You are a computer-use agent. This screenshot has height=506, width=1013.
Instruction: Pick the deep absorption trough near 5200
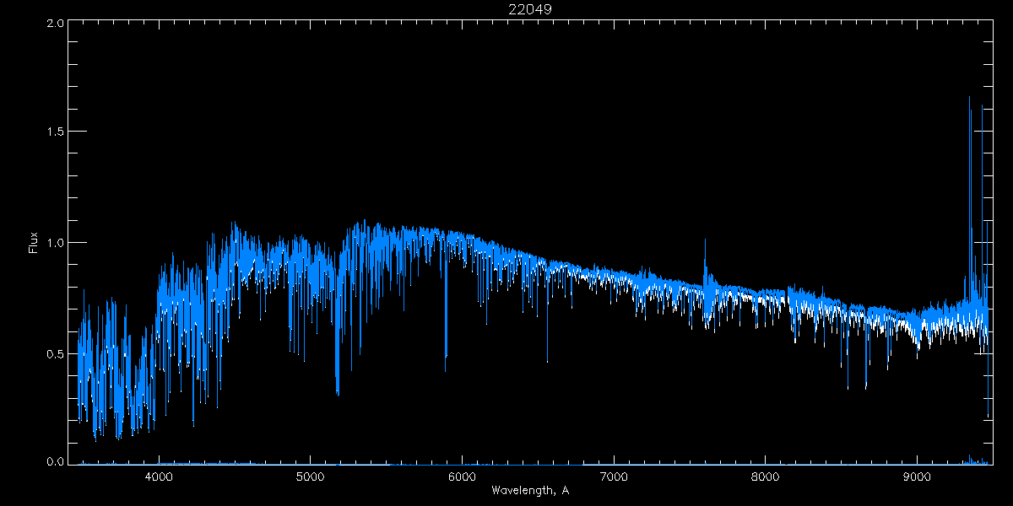338,388
